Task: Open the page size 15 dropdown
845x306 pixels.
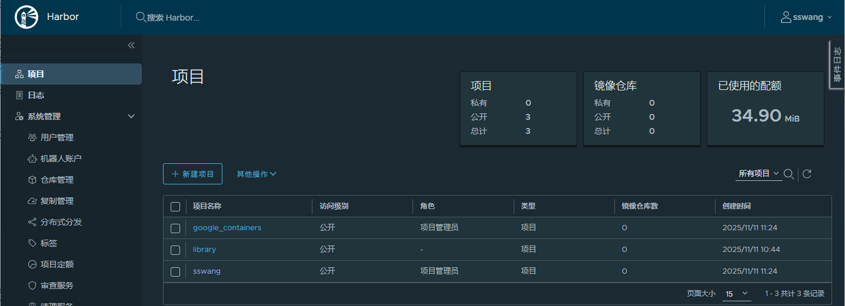Action: pos(737,294)
